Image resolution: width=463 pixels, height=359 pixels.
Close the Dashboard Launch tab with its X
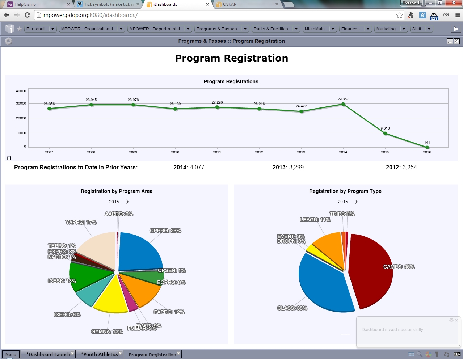[72, 353]
